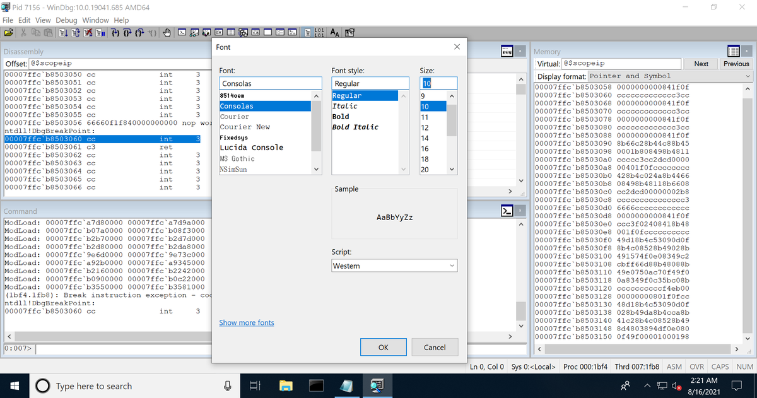757x398 pixels.
Task: Click the Windows Start button
Action: click(15, 385)
